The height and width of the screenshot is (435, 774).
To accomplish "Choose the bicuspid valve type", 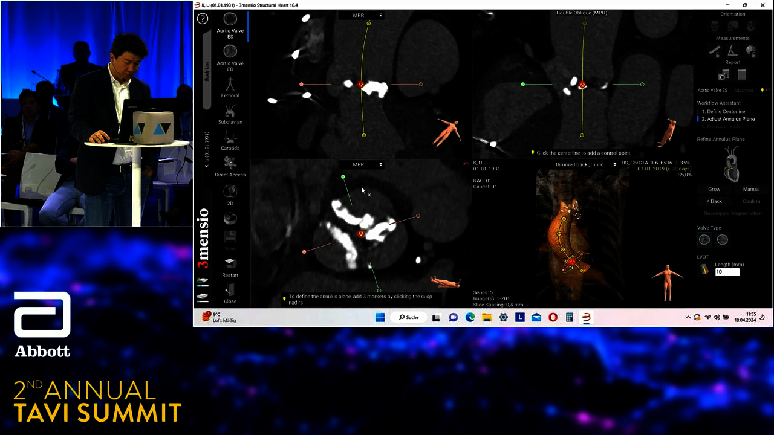I will click(723, 240).
